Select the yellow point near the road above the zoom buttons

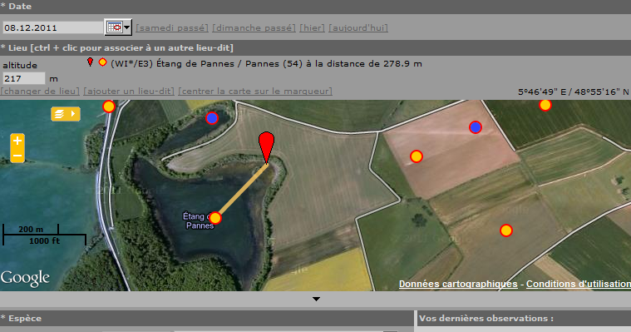[109, 107]
